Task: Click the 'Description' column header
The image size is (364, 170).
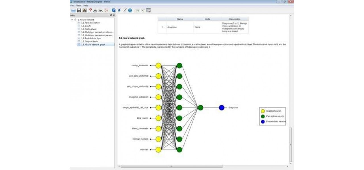Action: click(235, 19)
